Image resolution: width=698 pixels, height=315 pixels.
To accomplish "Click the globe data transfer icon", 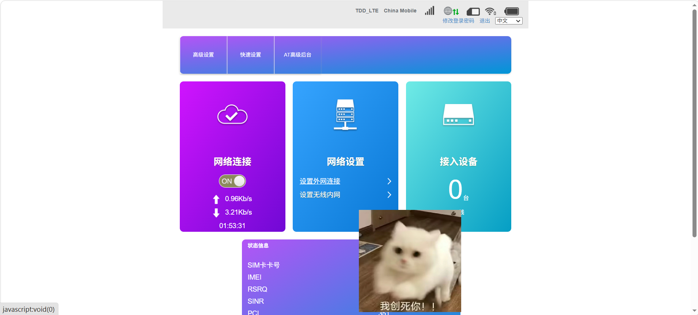I will [x=451, y=11].
